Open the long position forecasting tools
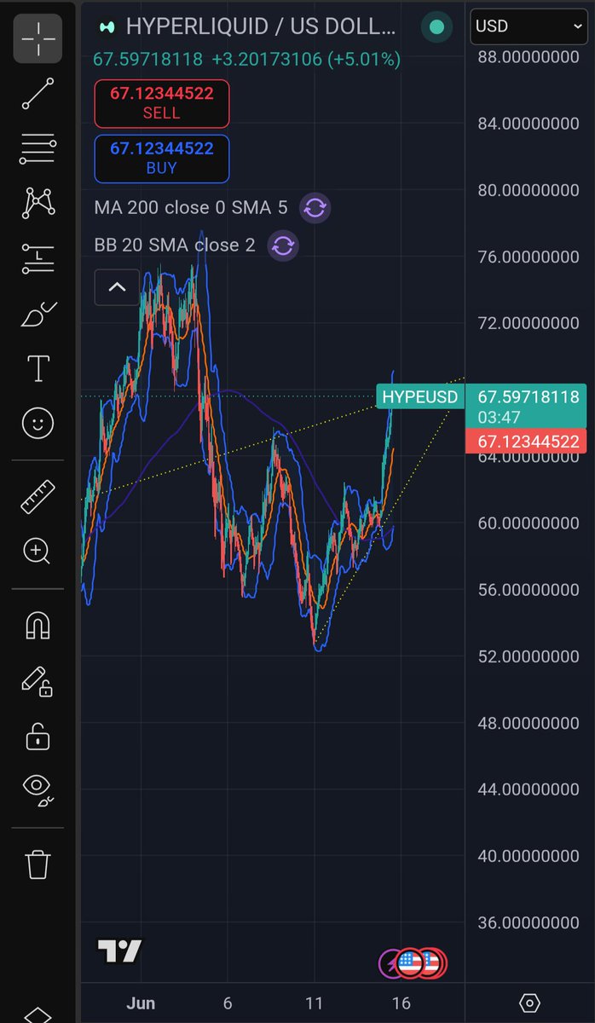 [x=38, y=258]
